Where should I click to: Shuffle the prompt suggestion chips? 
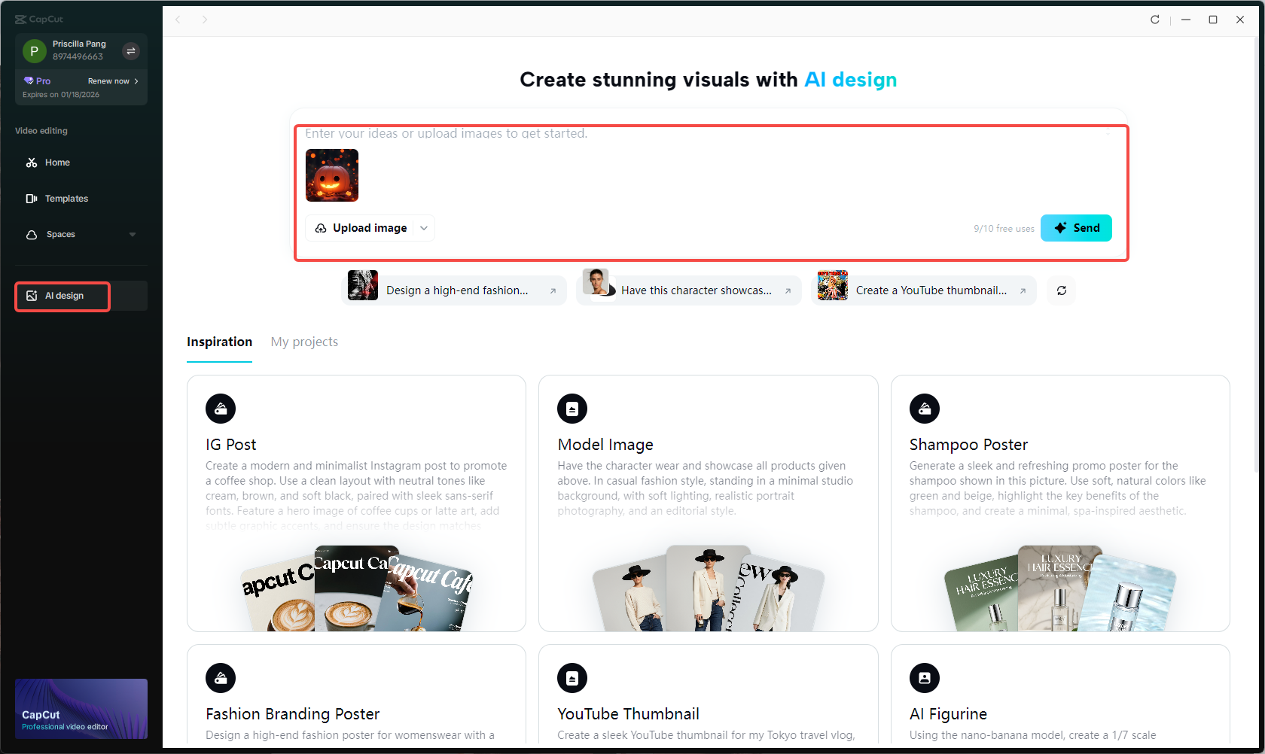1061,290
